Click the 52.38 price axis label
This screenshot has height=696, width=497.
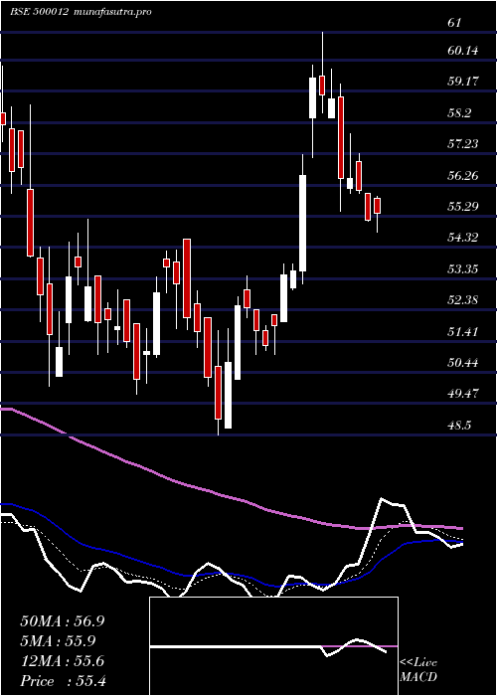pyautogui.click(x=463, y=300)
